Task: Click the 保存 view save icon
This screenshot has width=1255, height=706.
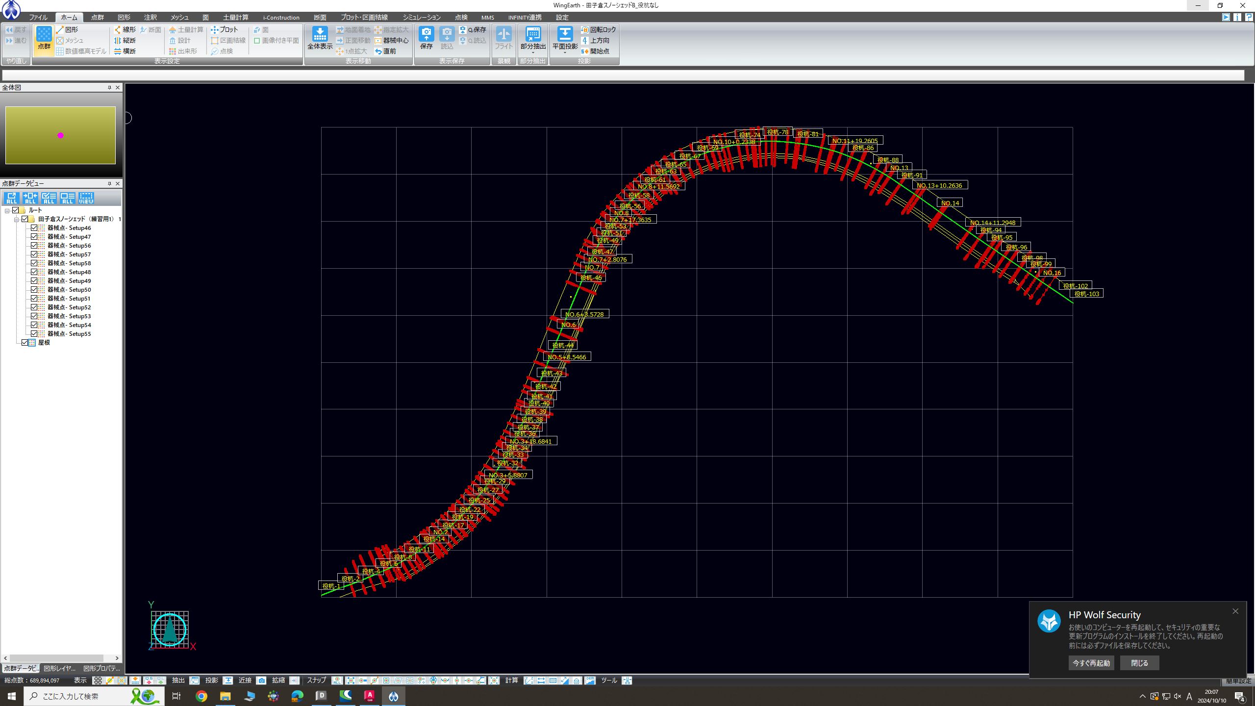Action: pyautogui.click(x=426, y=34)
